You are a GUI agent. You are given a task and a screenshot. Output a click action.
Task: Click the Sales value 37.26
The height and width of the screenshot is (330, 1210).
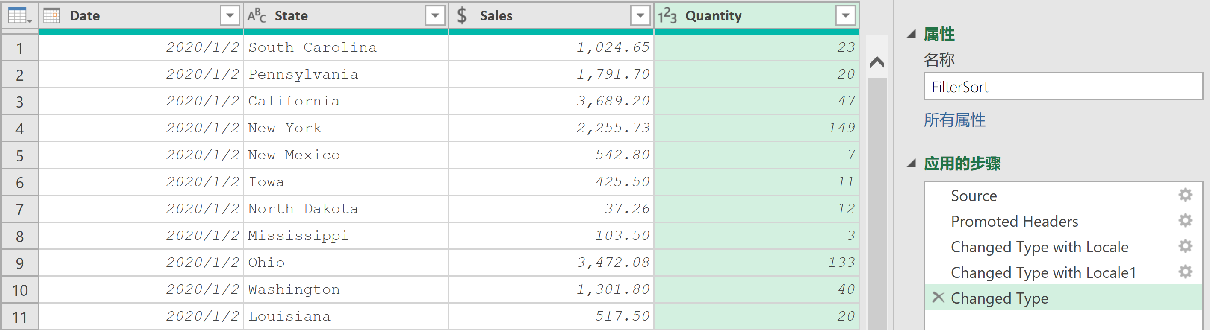(x=551, y=209)
